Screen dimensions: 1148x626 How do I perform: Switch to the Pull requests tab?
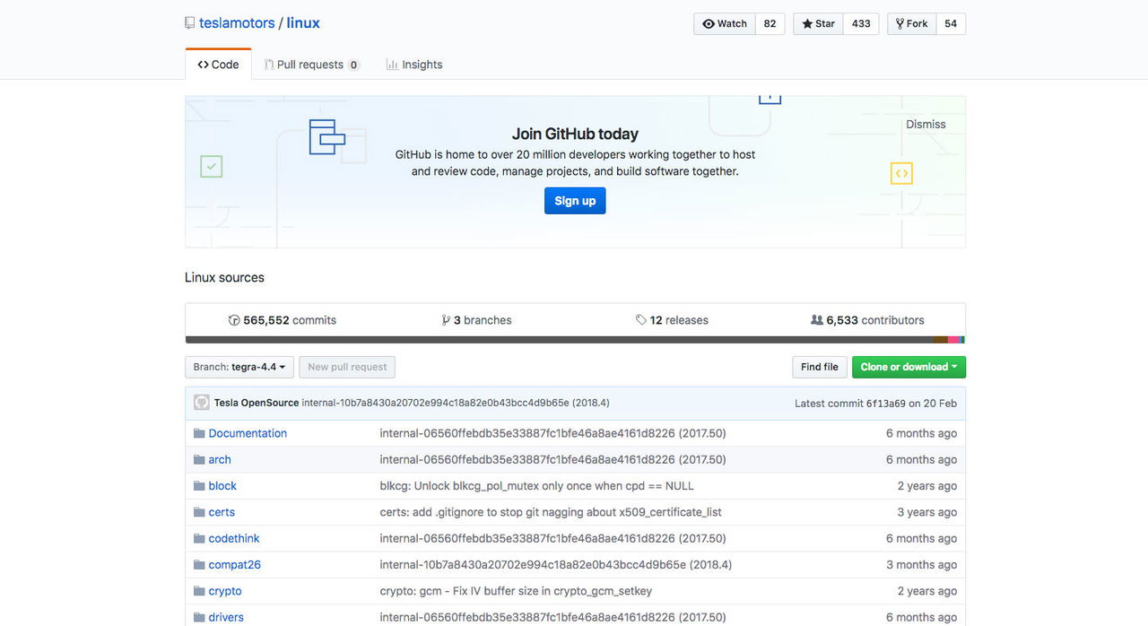(312, 65)
